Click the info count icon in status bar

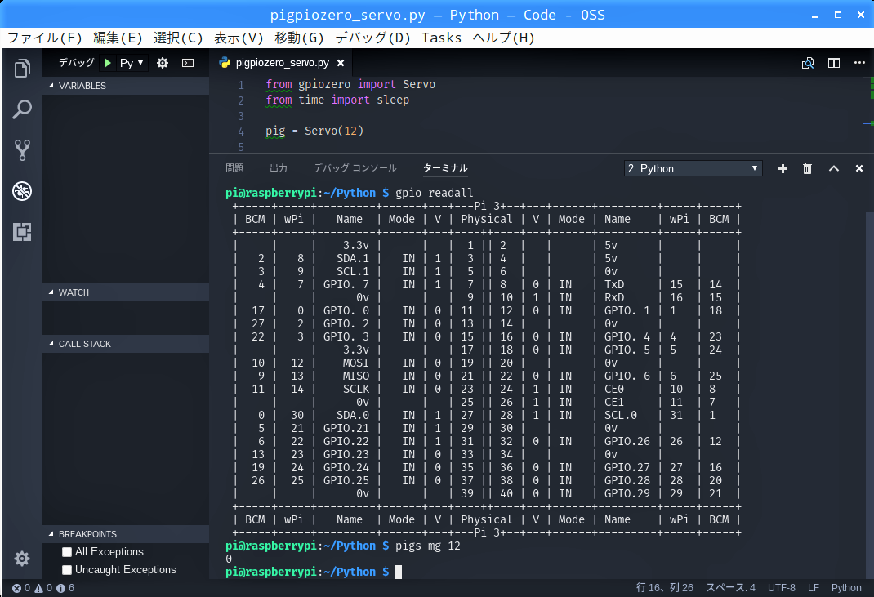[65, 588]
